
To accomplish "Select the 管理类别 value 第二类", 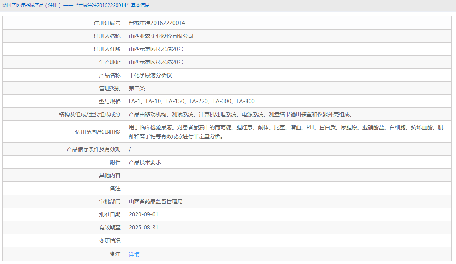I will coord(136,88).
